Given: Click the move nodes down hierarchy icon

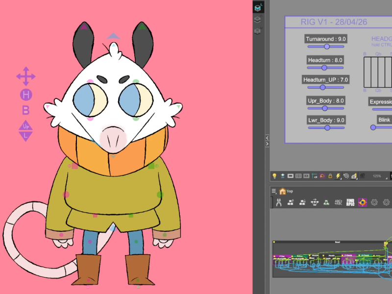Looking at the screenshot, I should [x=302, y=202].
